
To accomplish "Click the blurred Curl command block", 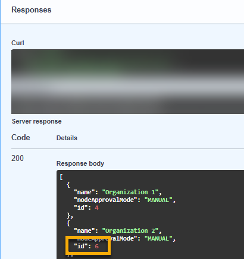I will click(x=127, y=81).
